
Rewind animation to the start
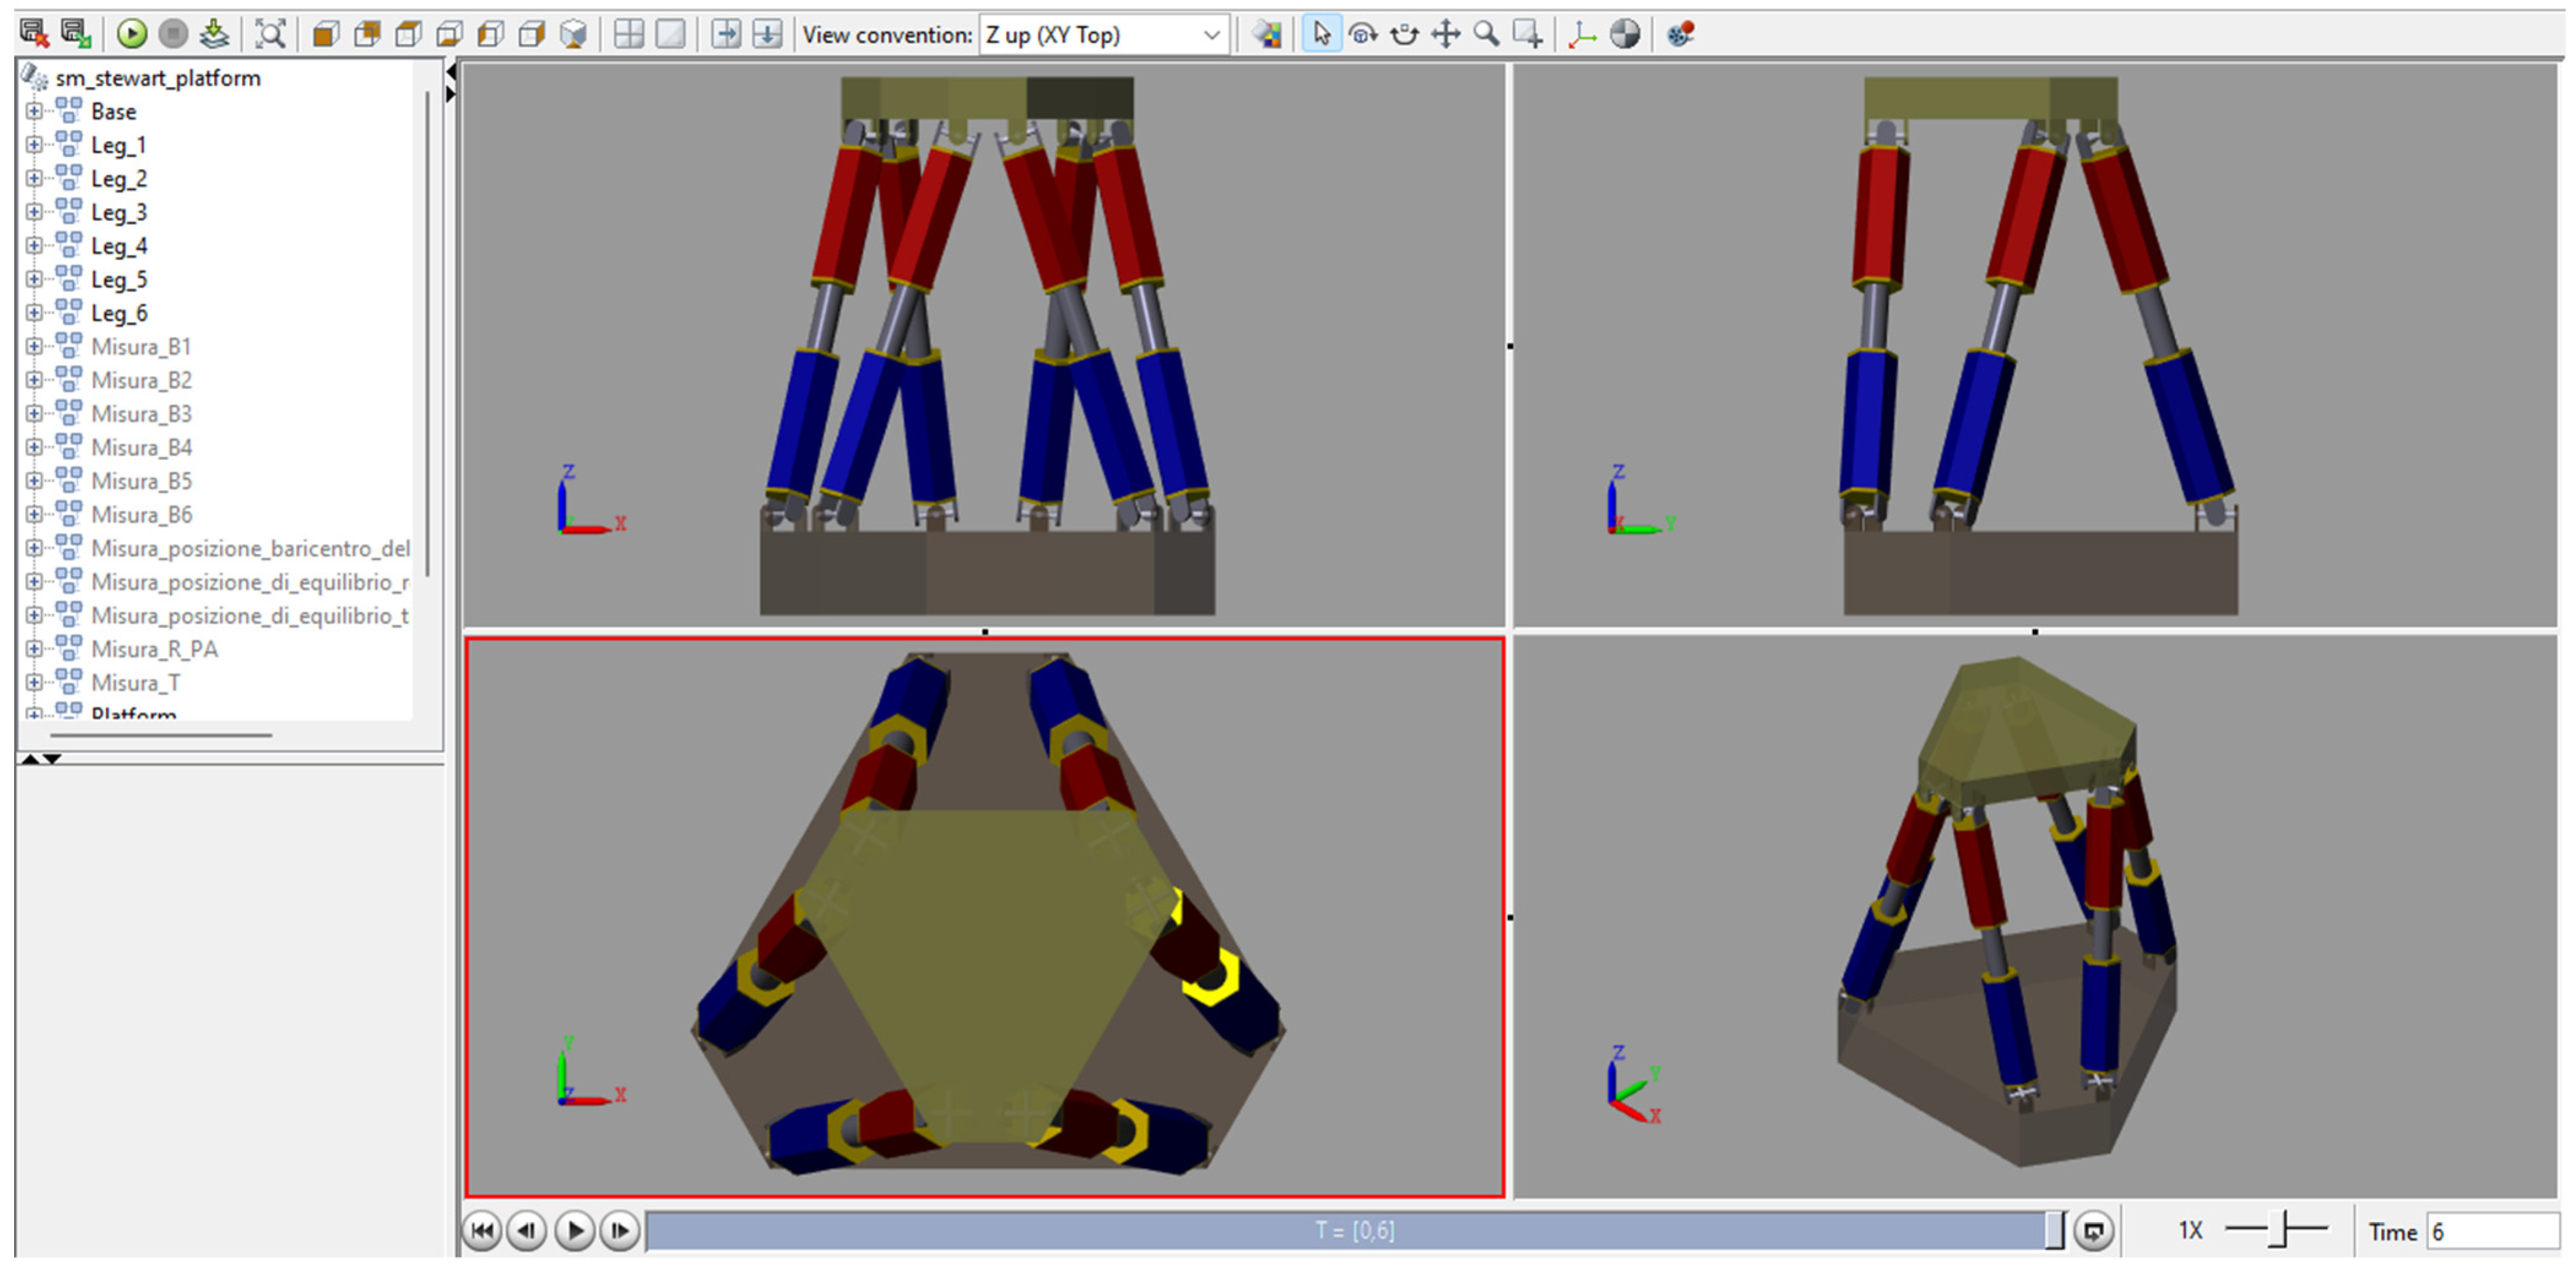point(482,1230)
